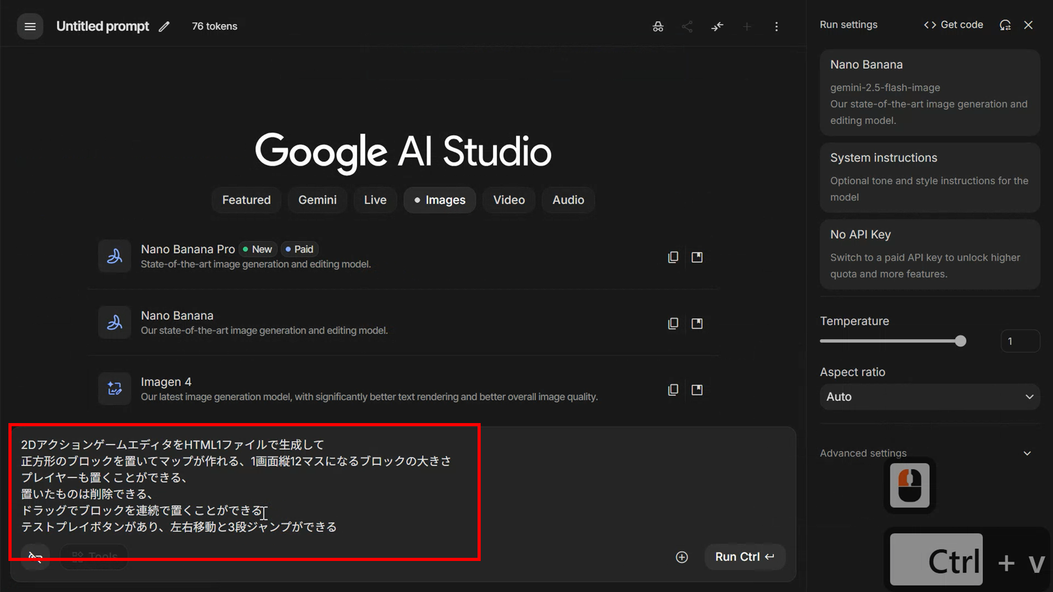Click the New badge on Nano Banana Pro
This screenshot has height=592, width=1053.
click(x=258, y=249)
